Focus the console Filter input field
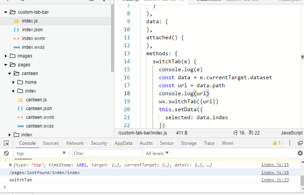The width and height of the screenshot is (304, 195). pos(108,153)
